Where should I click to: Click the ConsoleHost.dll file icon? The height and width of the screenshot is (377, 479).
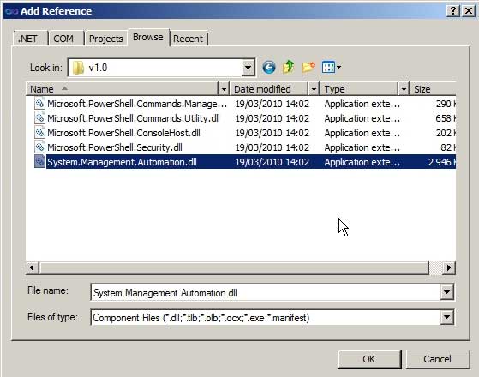tap(39, 133)
